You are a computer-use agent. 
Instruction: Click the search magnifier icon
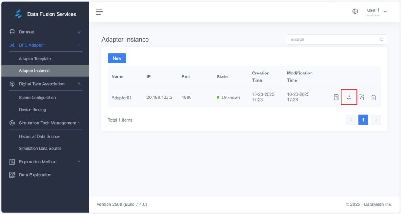pyautogui.click(x=381, y=40)
